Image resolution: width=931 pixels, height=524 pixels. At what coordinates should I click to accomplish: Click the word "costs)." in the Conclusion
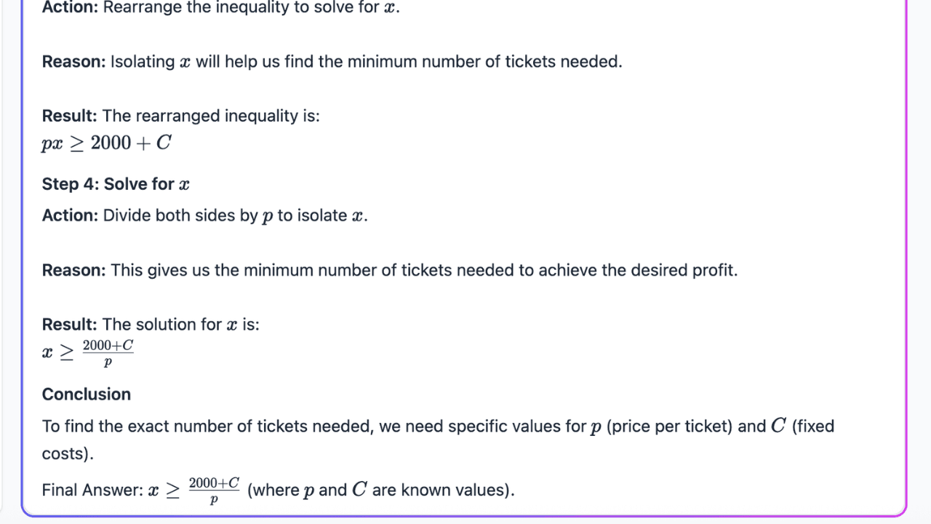coord(68,453)
